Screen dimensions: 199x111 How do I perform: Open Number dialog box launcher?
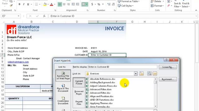(x=115, y=10)
